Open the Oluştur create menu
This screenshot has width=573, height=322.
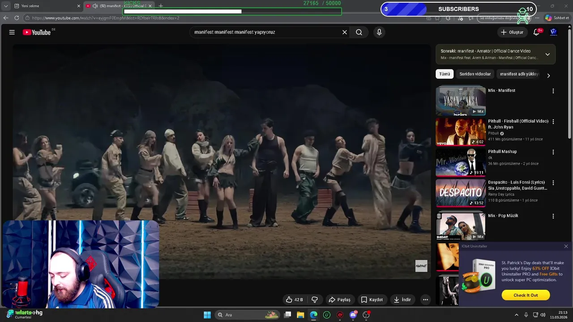click(512, 32)
